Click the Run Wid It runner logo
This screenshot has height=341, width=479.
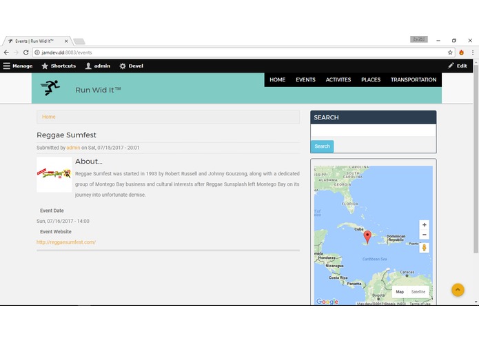click(x=50, y=88)
